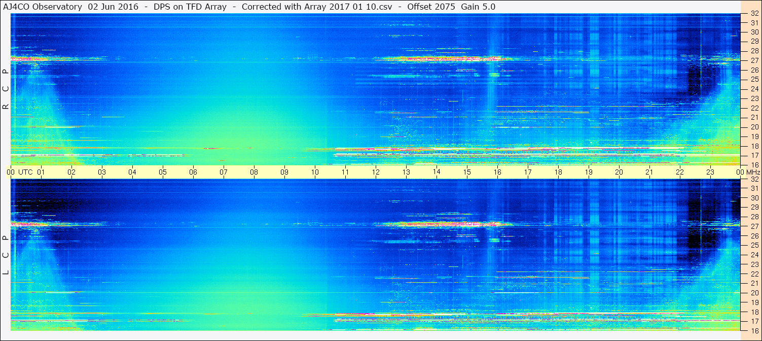Click the 21 MHz tick in LCP panel
This screenshot has height=341, width=762.
tap(754, 283)
